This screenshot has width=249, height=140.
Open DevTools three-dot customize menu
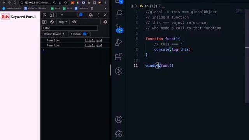coord(98,15)
